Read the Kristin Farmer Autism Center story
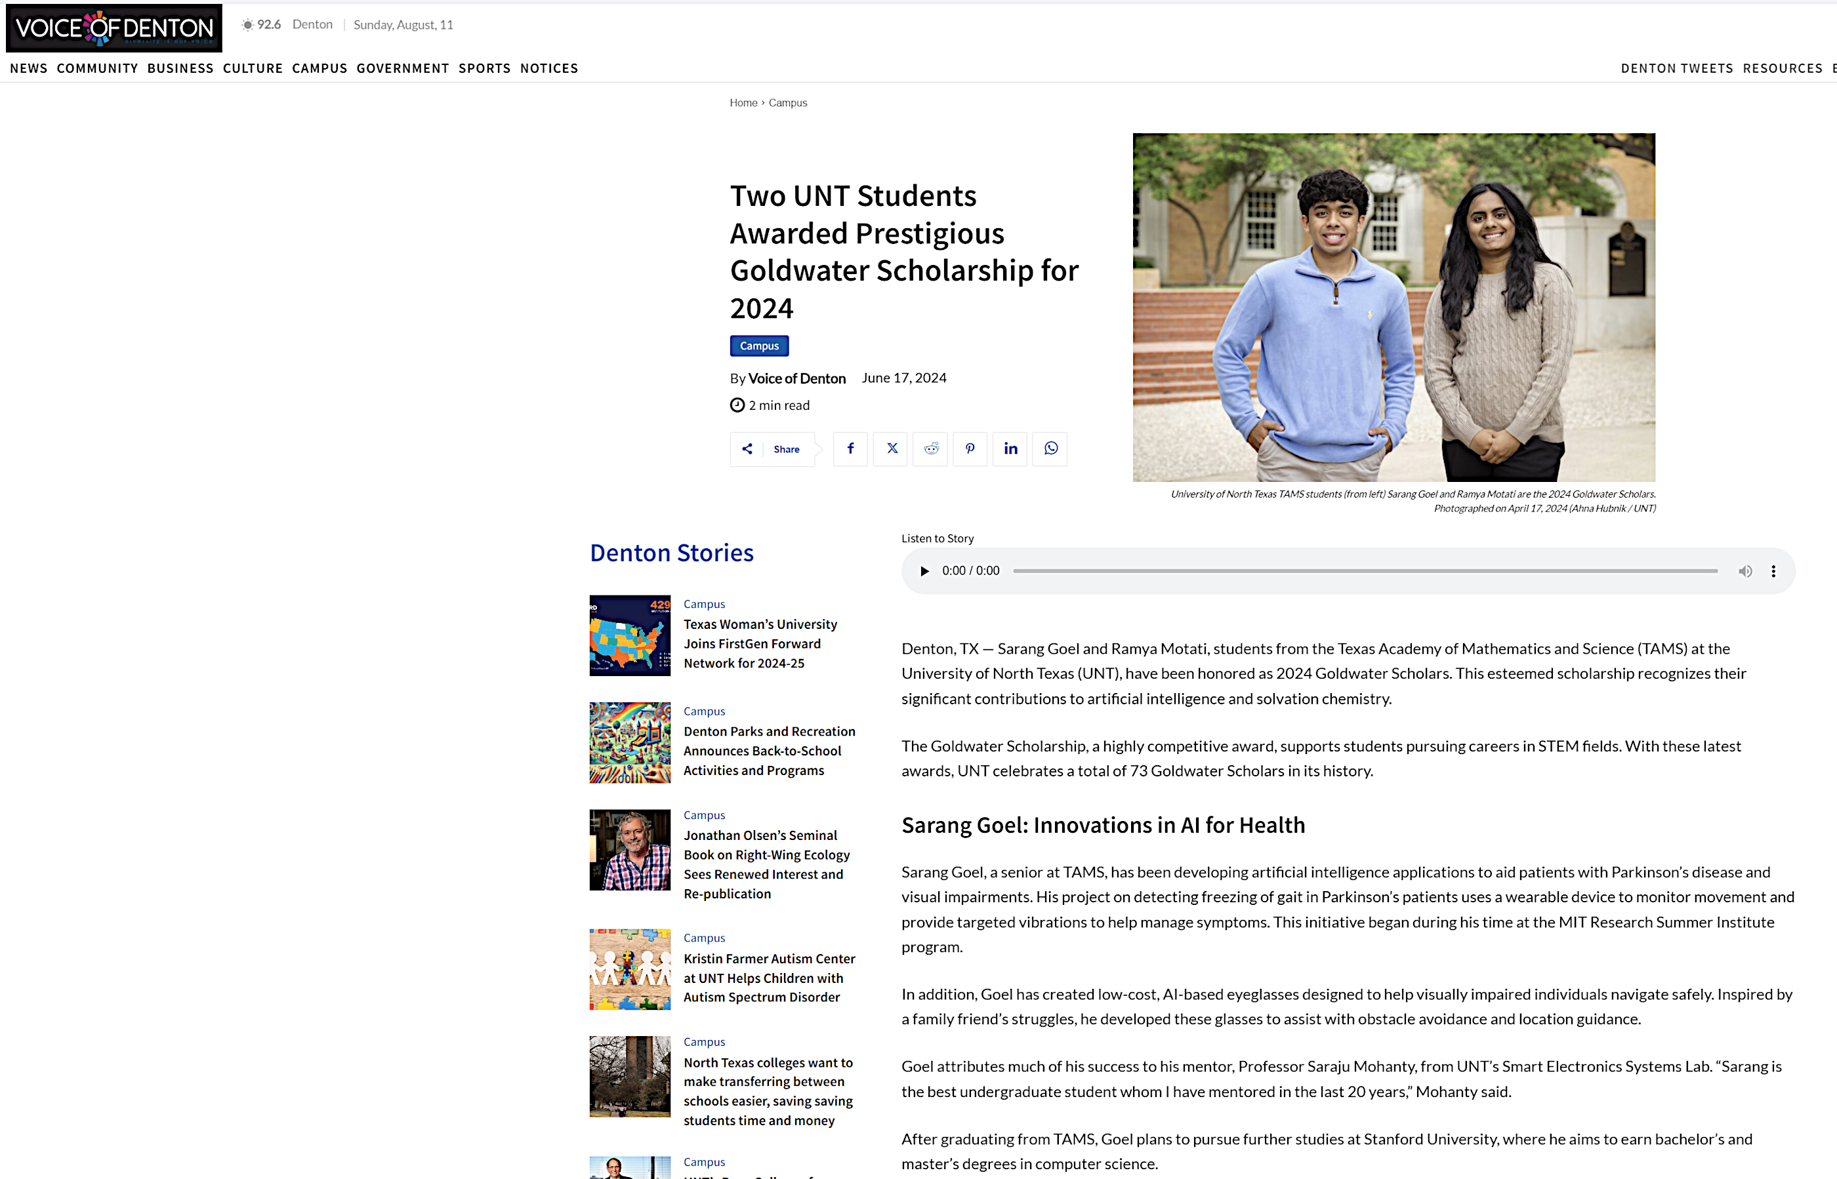1837x1179 pixels. (x=768, y=978)
